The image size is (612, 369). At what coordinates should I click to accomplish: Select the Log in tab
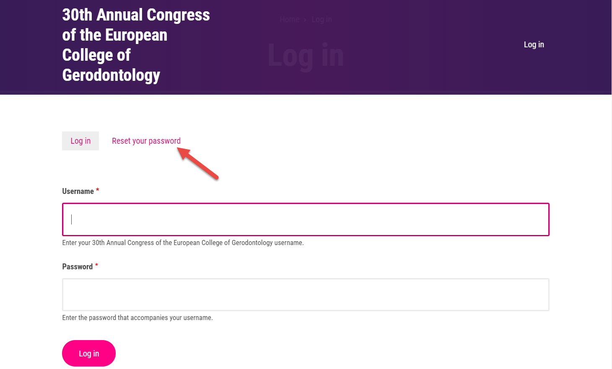80,141
